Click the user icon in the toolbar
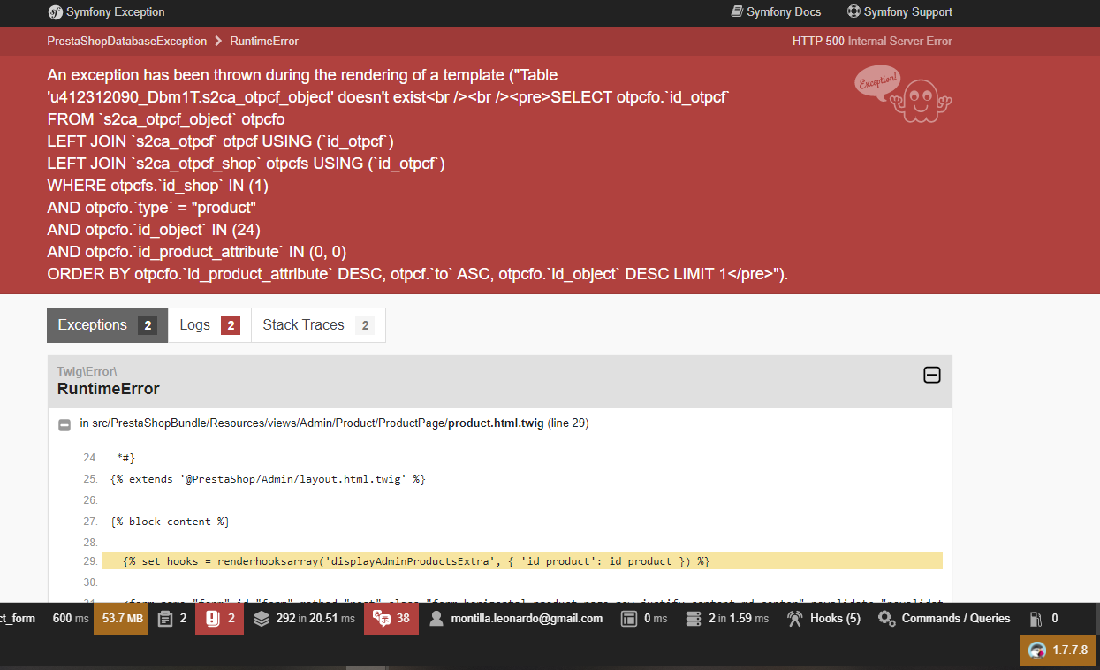1100x670 pixels. click(436, 619)
